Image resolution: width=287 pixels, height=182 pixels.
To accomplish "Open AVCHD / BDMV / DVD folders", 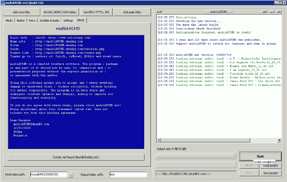I will [x=60, y=12].
